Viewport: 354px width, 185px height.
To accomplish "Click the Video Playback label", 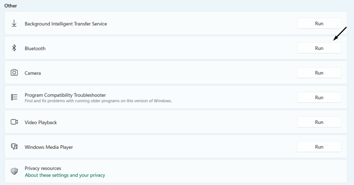I will tap(41, 123).
